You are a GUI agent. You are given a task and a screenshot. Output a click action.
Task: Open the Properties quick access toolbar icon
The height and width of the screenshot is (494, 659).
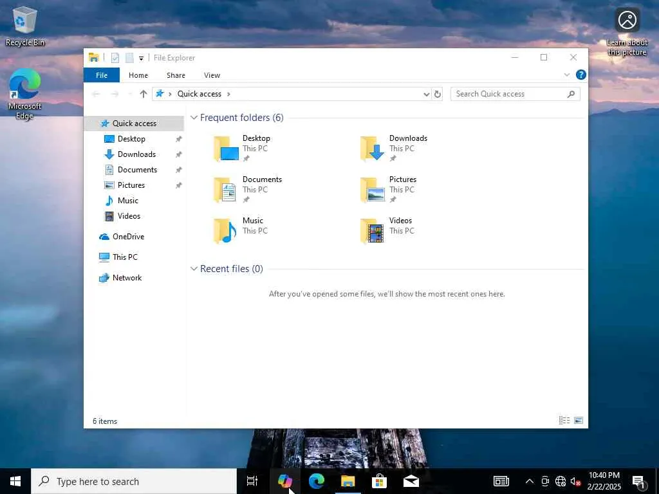(115, 58)
